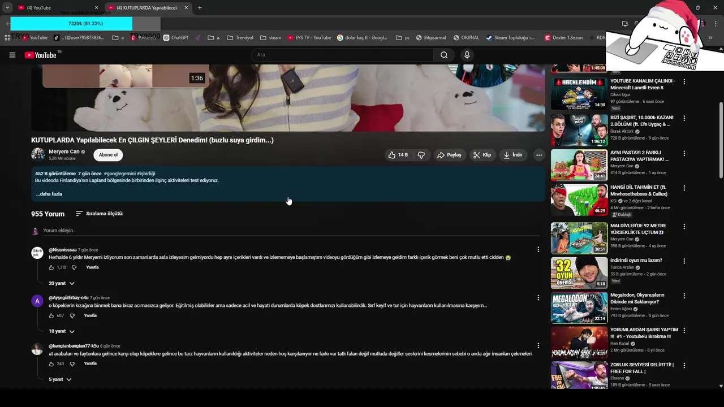Open options for 'Megalodon, Okyanusların' video
The image size is (724, 407).
click(684, 296)
